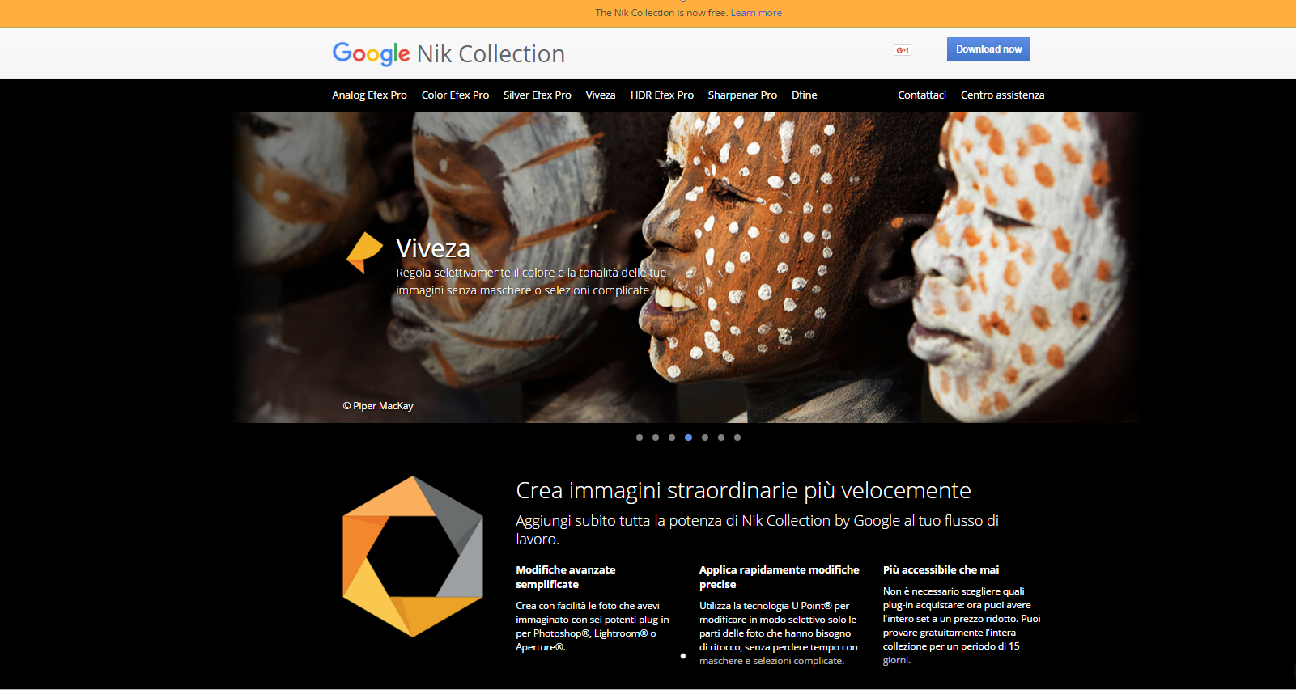Select the second carousel slide dot

coord(656,438)
